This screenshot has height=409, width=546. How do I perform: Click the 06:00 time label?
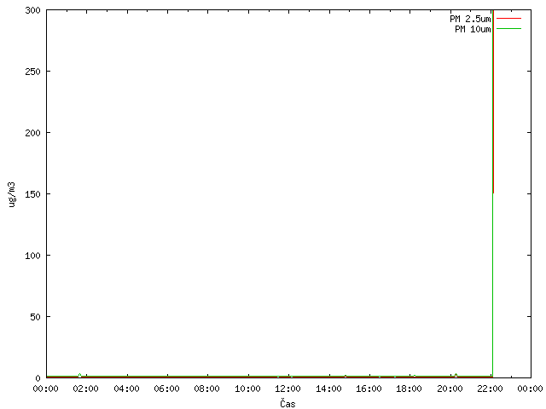[167, 389]
